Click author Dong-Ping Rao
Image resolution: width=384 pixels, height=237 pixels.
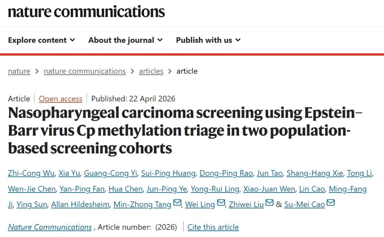click(226, 173)
